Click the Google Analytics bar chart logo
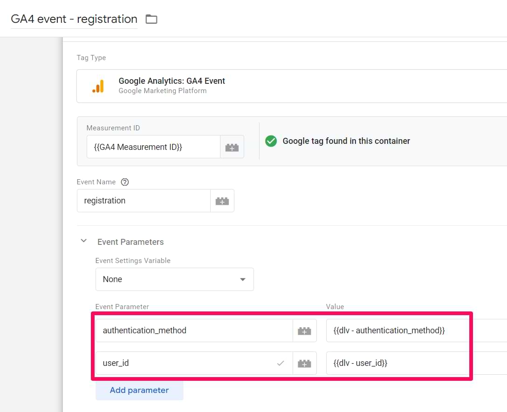The image size is (507, 412). [98, 86]
